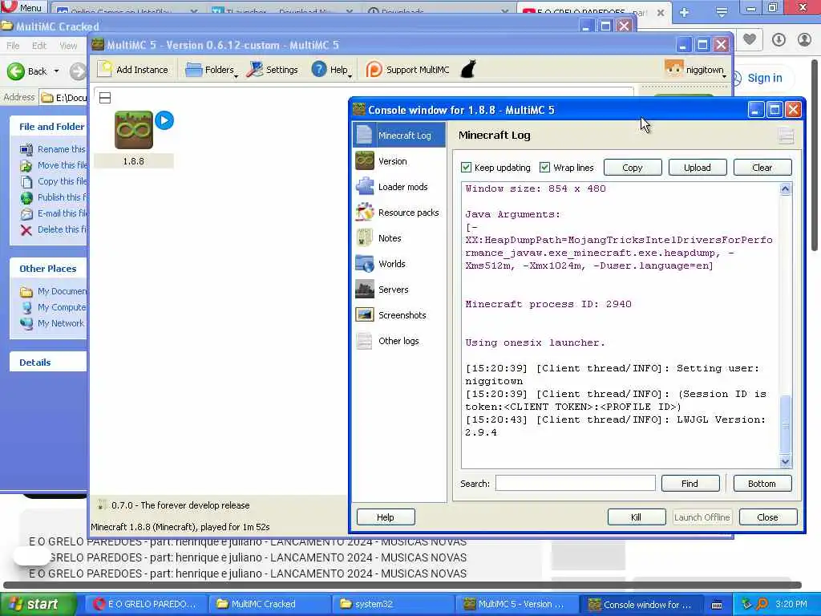Image resolution: width=821 pixels, height=616 pixels.
Task: Click Publish this file to the Web
Action: tap(53, 197)
